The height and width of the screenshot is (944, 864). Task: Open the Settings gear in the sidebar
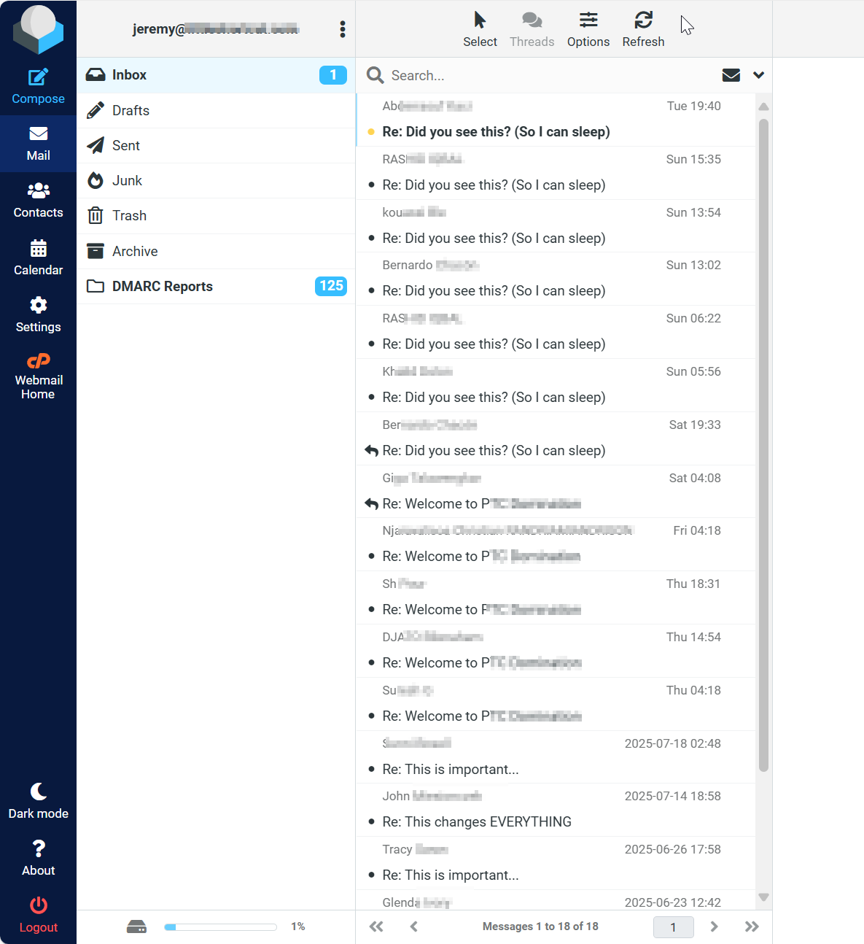click(38, 314)
